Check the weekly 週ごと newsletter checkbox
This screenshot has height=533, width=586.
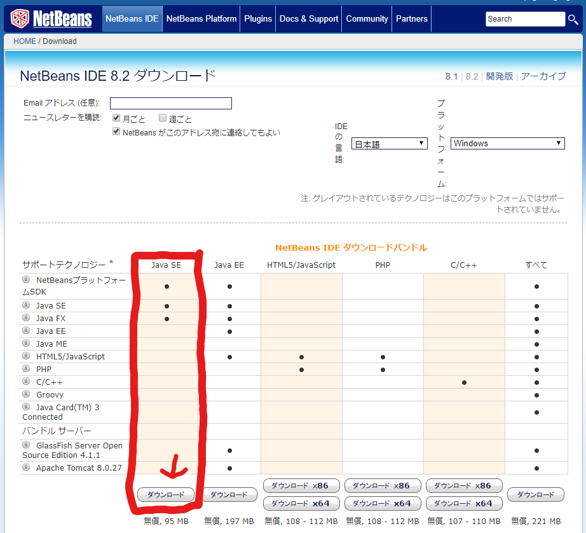pyautogui.click(x=163, y=118)
